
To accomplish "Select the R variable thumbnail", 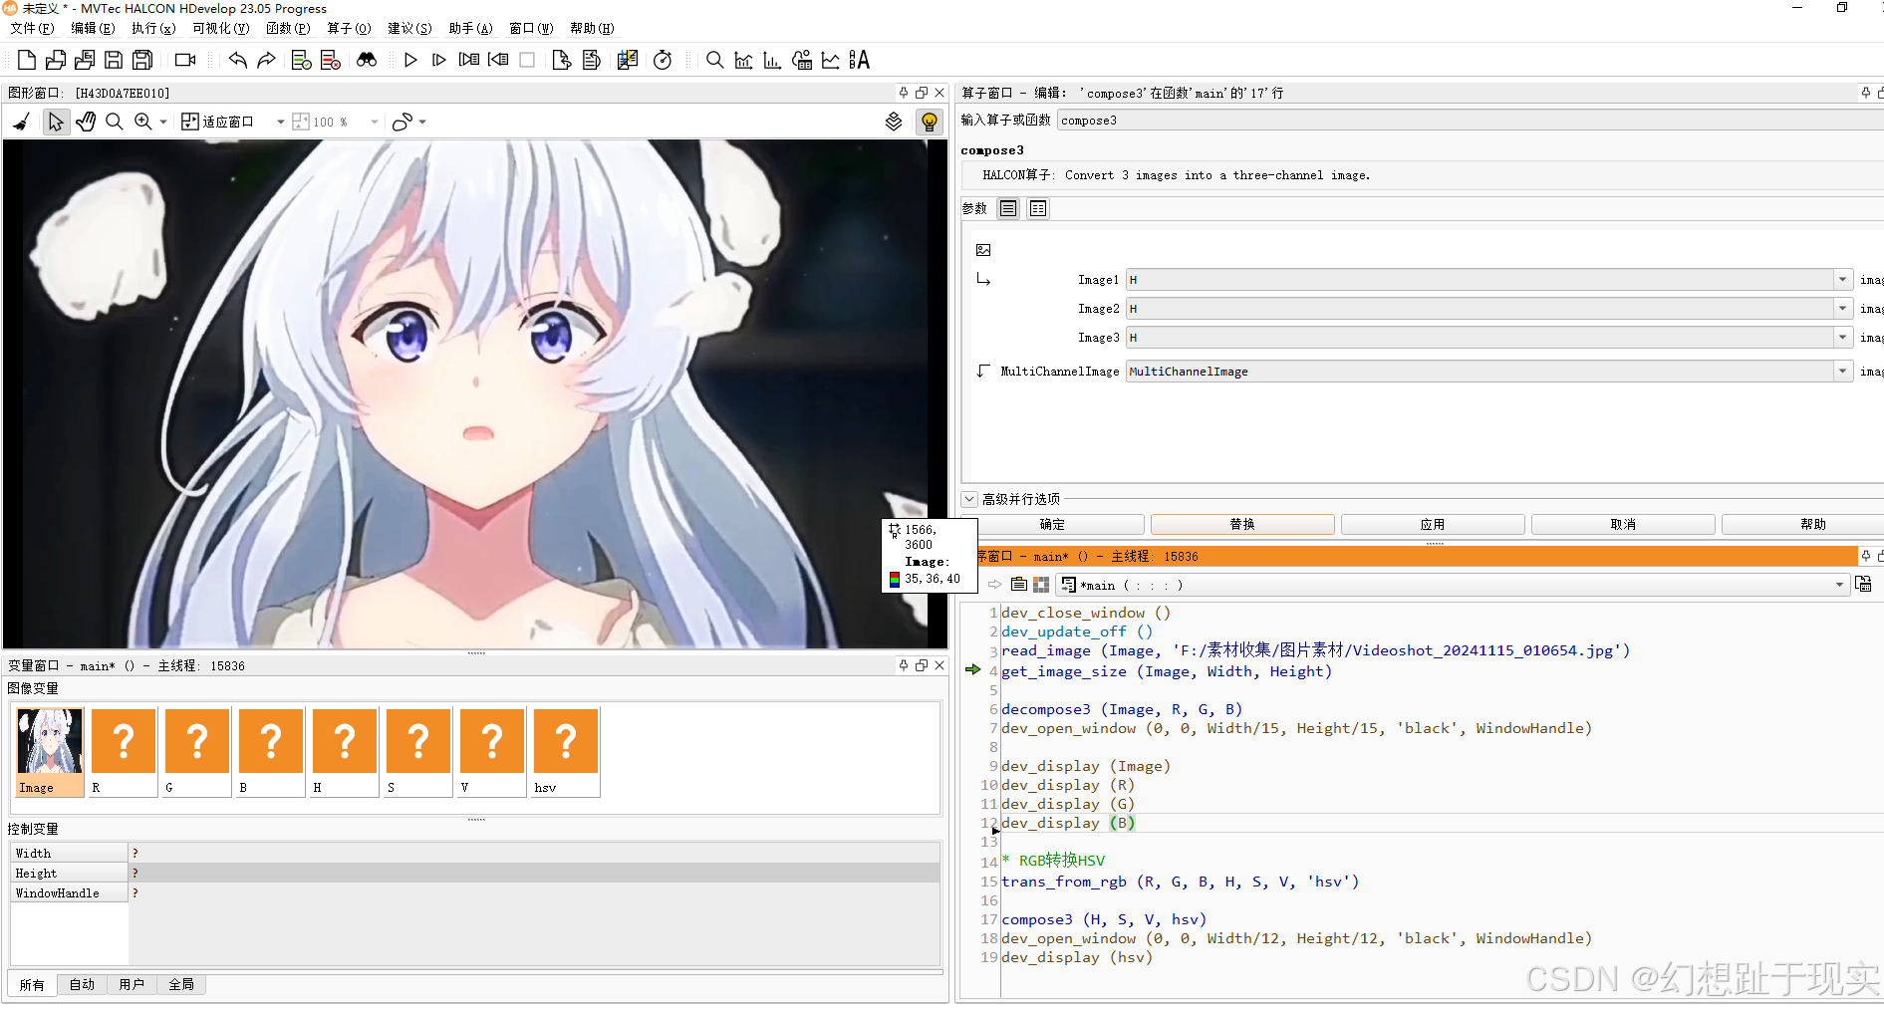I will (124, 752).
